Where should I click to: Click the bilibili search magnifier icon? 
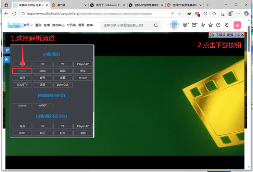pos(156,25)
